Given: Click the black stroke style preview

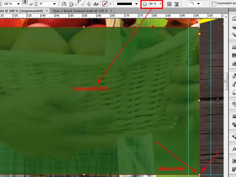Looking at the screenshot, I should point(124,4).
